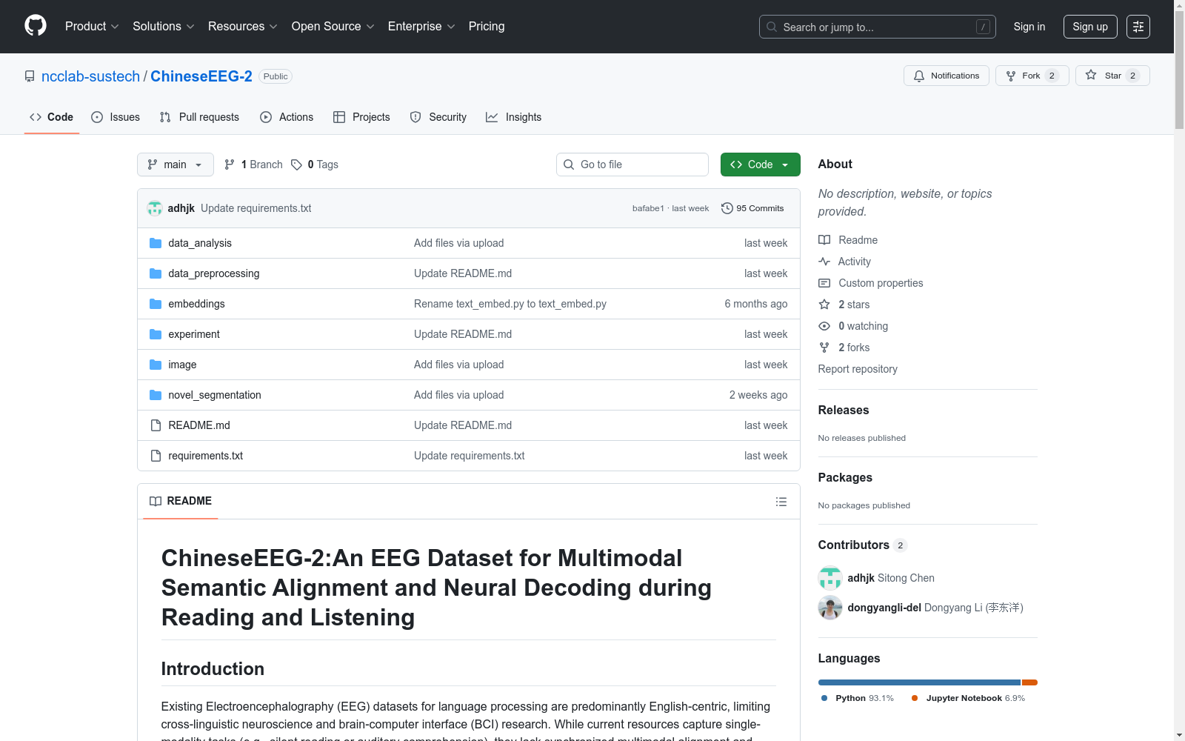This screenshot has height=741, width=1185.
Task: Click the book icon next to Readme
Action: pyautogui.click(x=824, y=240)
